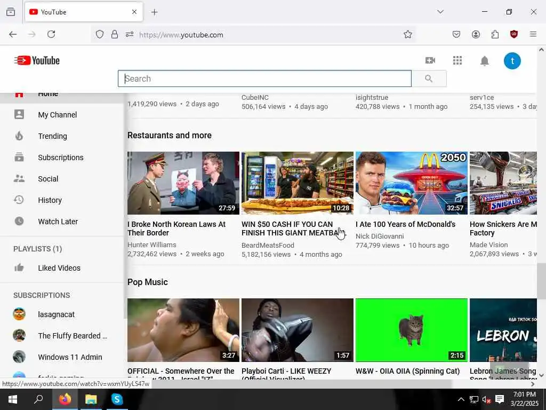Click the My Channel person icon
546x410 pixels.
point(19,114)
